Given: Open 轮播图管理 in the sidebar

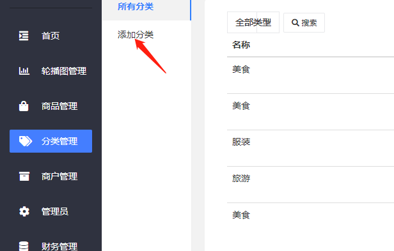Looking at the screenshot, I should tap(51, 71).
